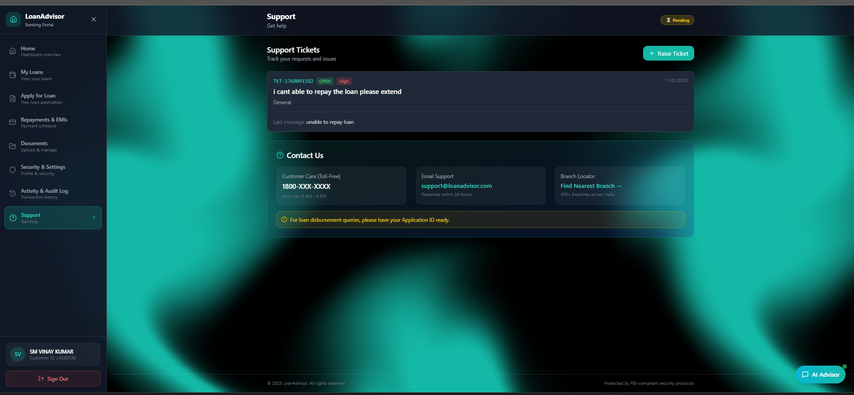Screen dimensions: 854x395
Task: Click the OPEN status tag on ticket
Action: pos(325,81)
